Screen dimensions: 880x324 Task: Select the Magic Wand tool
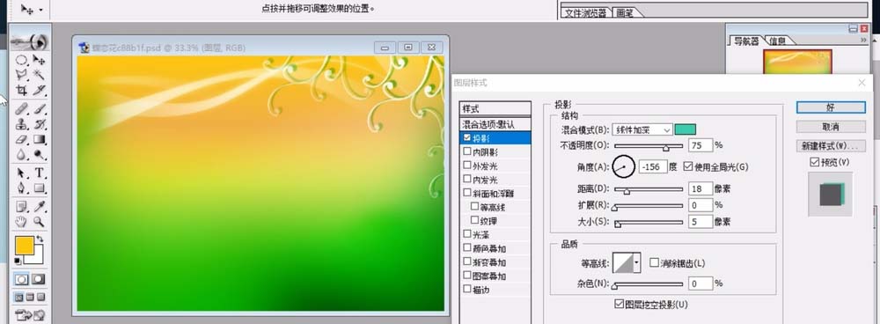pos(39,75)
